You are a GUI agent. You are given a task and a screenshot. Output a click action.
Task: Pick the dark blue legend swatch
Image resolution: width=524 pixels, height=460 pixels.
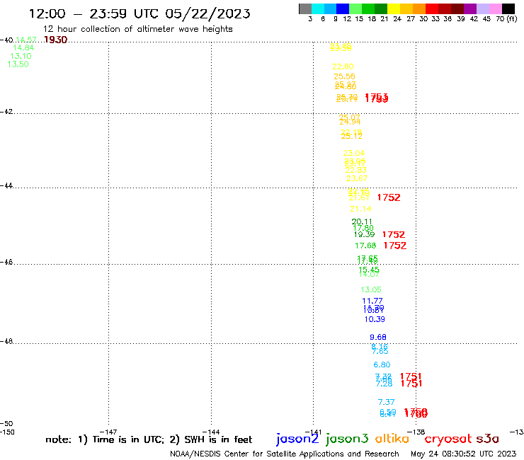[x=343, y=9]
